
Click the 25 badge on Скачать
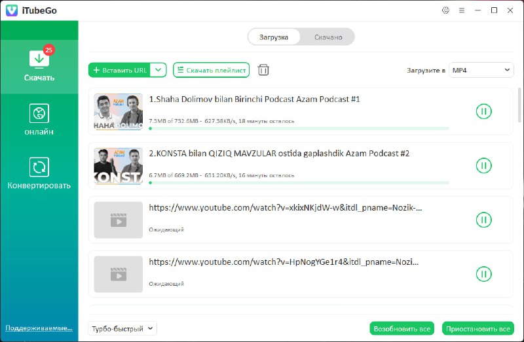tap(48, 50)
